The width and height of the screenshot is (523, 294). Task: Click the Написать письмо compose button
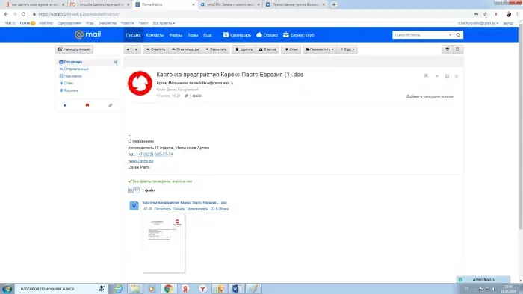pyautogui.click(x=74, y=49)
